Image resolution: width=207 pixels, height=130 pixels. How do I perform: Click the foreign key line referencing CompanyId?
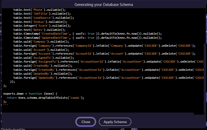104,46
